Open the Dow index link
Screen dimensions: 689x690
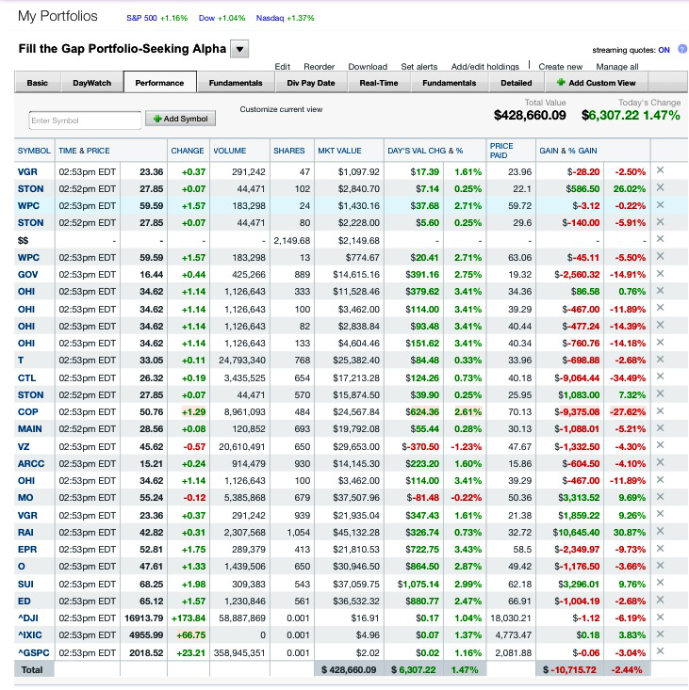click(x=206, y=18)
